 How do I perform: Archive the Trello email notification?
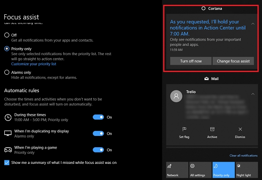point(212,129)
